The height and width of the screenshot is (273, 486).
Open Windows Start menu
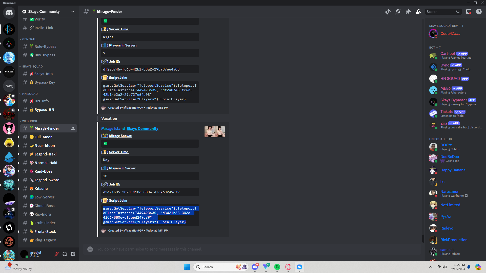[187, 267]
